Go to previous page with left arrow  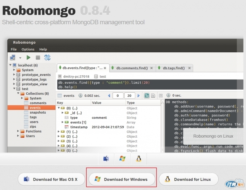point(109,95)
